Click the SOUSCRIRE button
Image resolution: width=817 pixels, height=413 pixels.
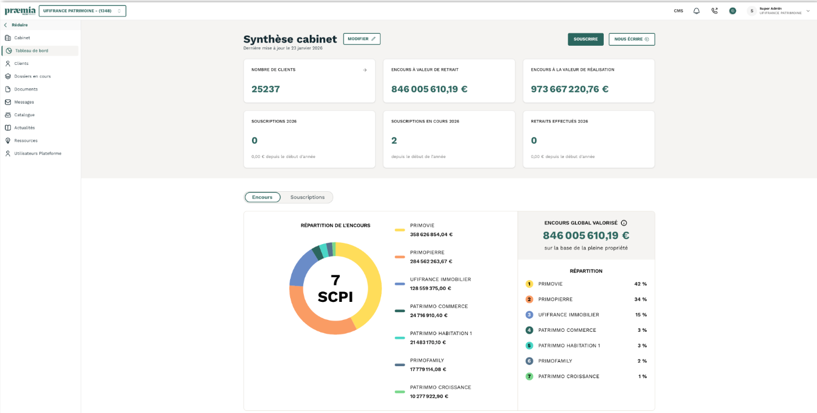(x=586, y=39)
